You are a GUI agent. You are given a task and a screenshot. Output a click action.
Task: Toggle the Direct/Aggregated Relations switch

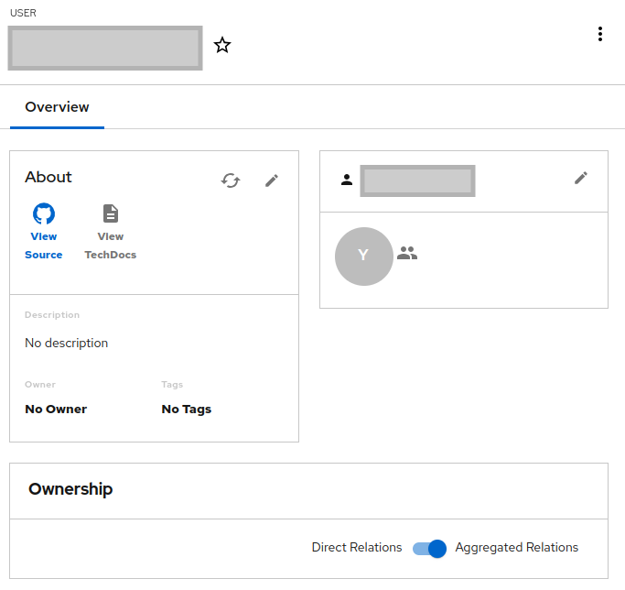click(429, 548)
